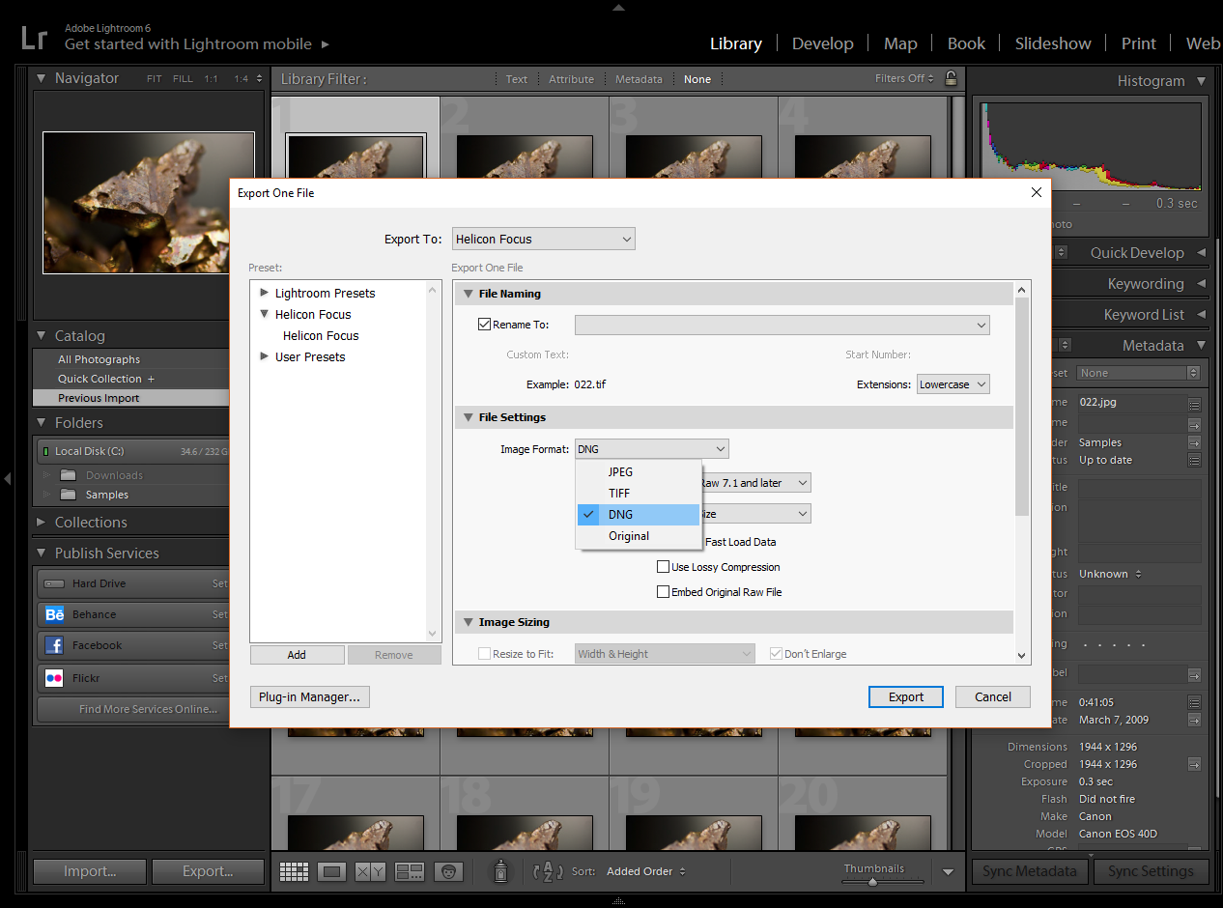Click the Export button in dialog
Viewport: 1223px width, 908px height.
tap(905, 696)
